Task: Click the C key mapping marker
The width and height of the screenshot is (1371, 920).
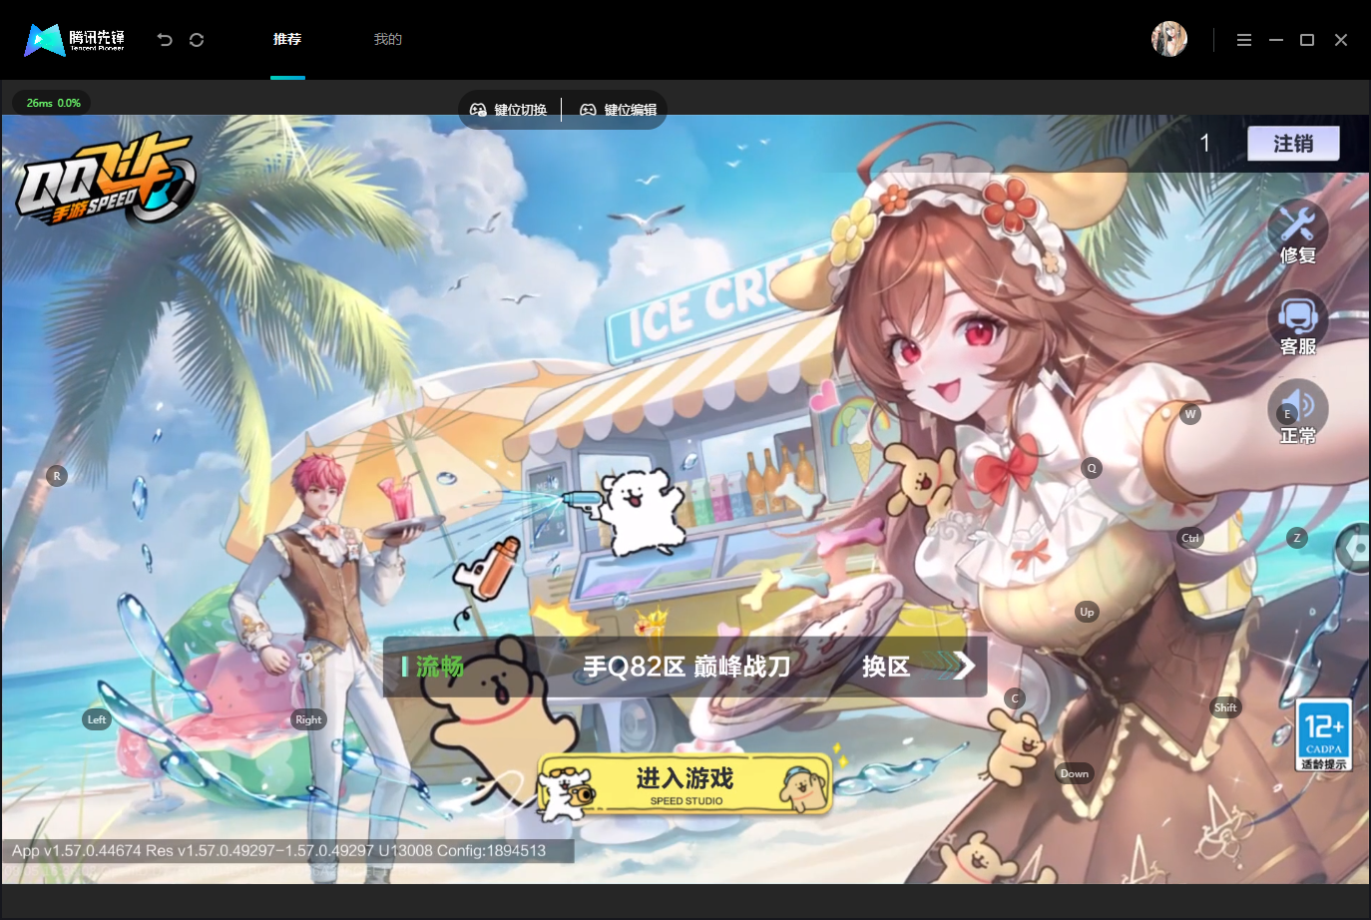Action: 1015,698
